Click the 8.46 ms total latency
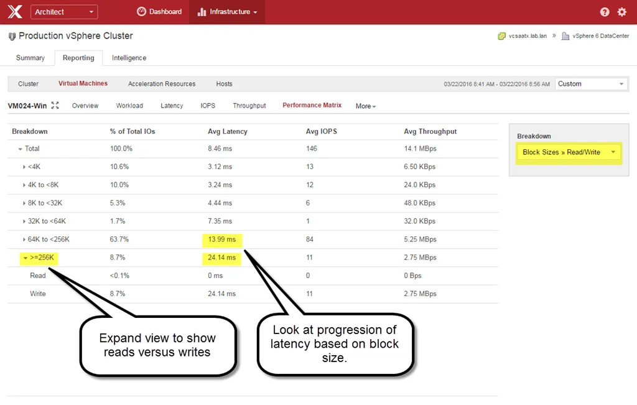This screenshot has height=405, width=637. 220,149
